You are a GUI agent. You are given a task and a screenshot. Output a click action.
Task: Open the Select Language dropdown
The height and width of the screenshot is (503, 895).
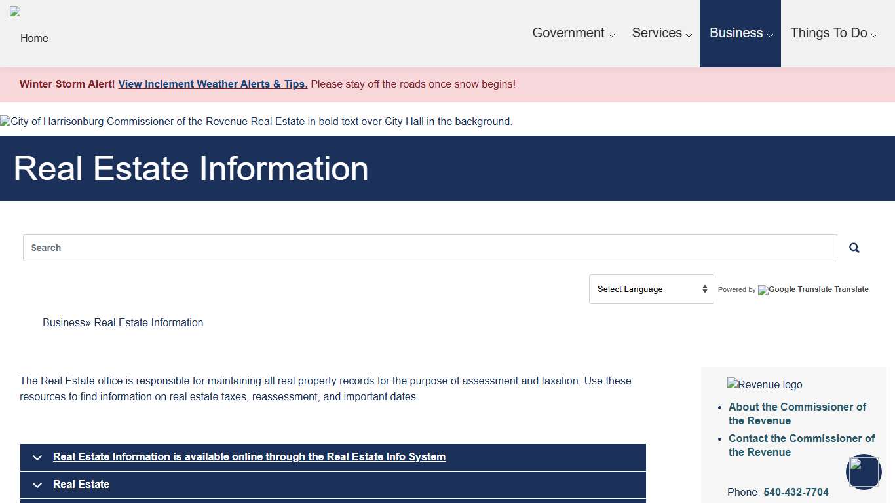pyautogui.click(x=651, y=289)
